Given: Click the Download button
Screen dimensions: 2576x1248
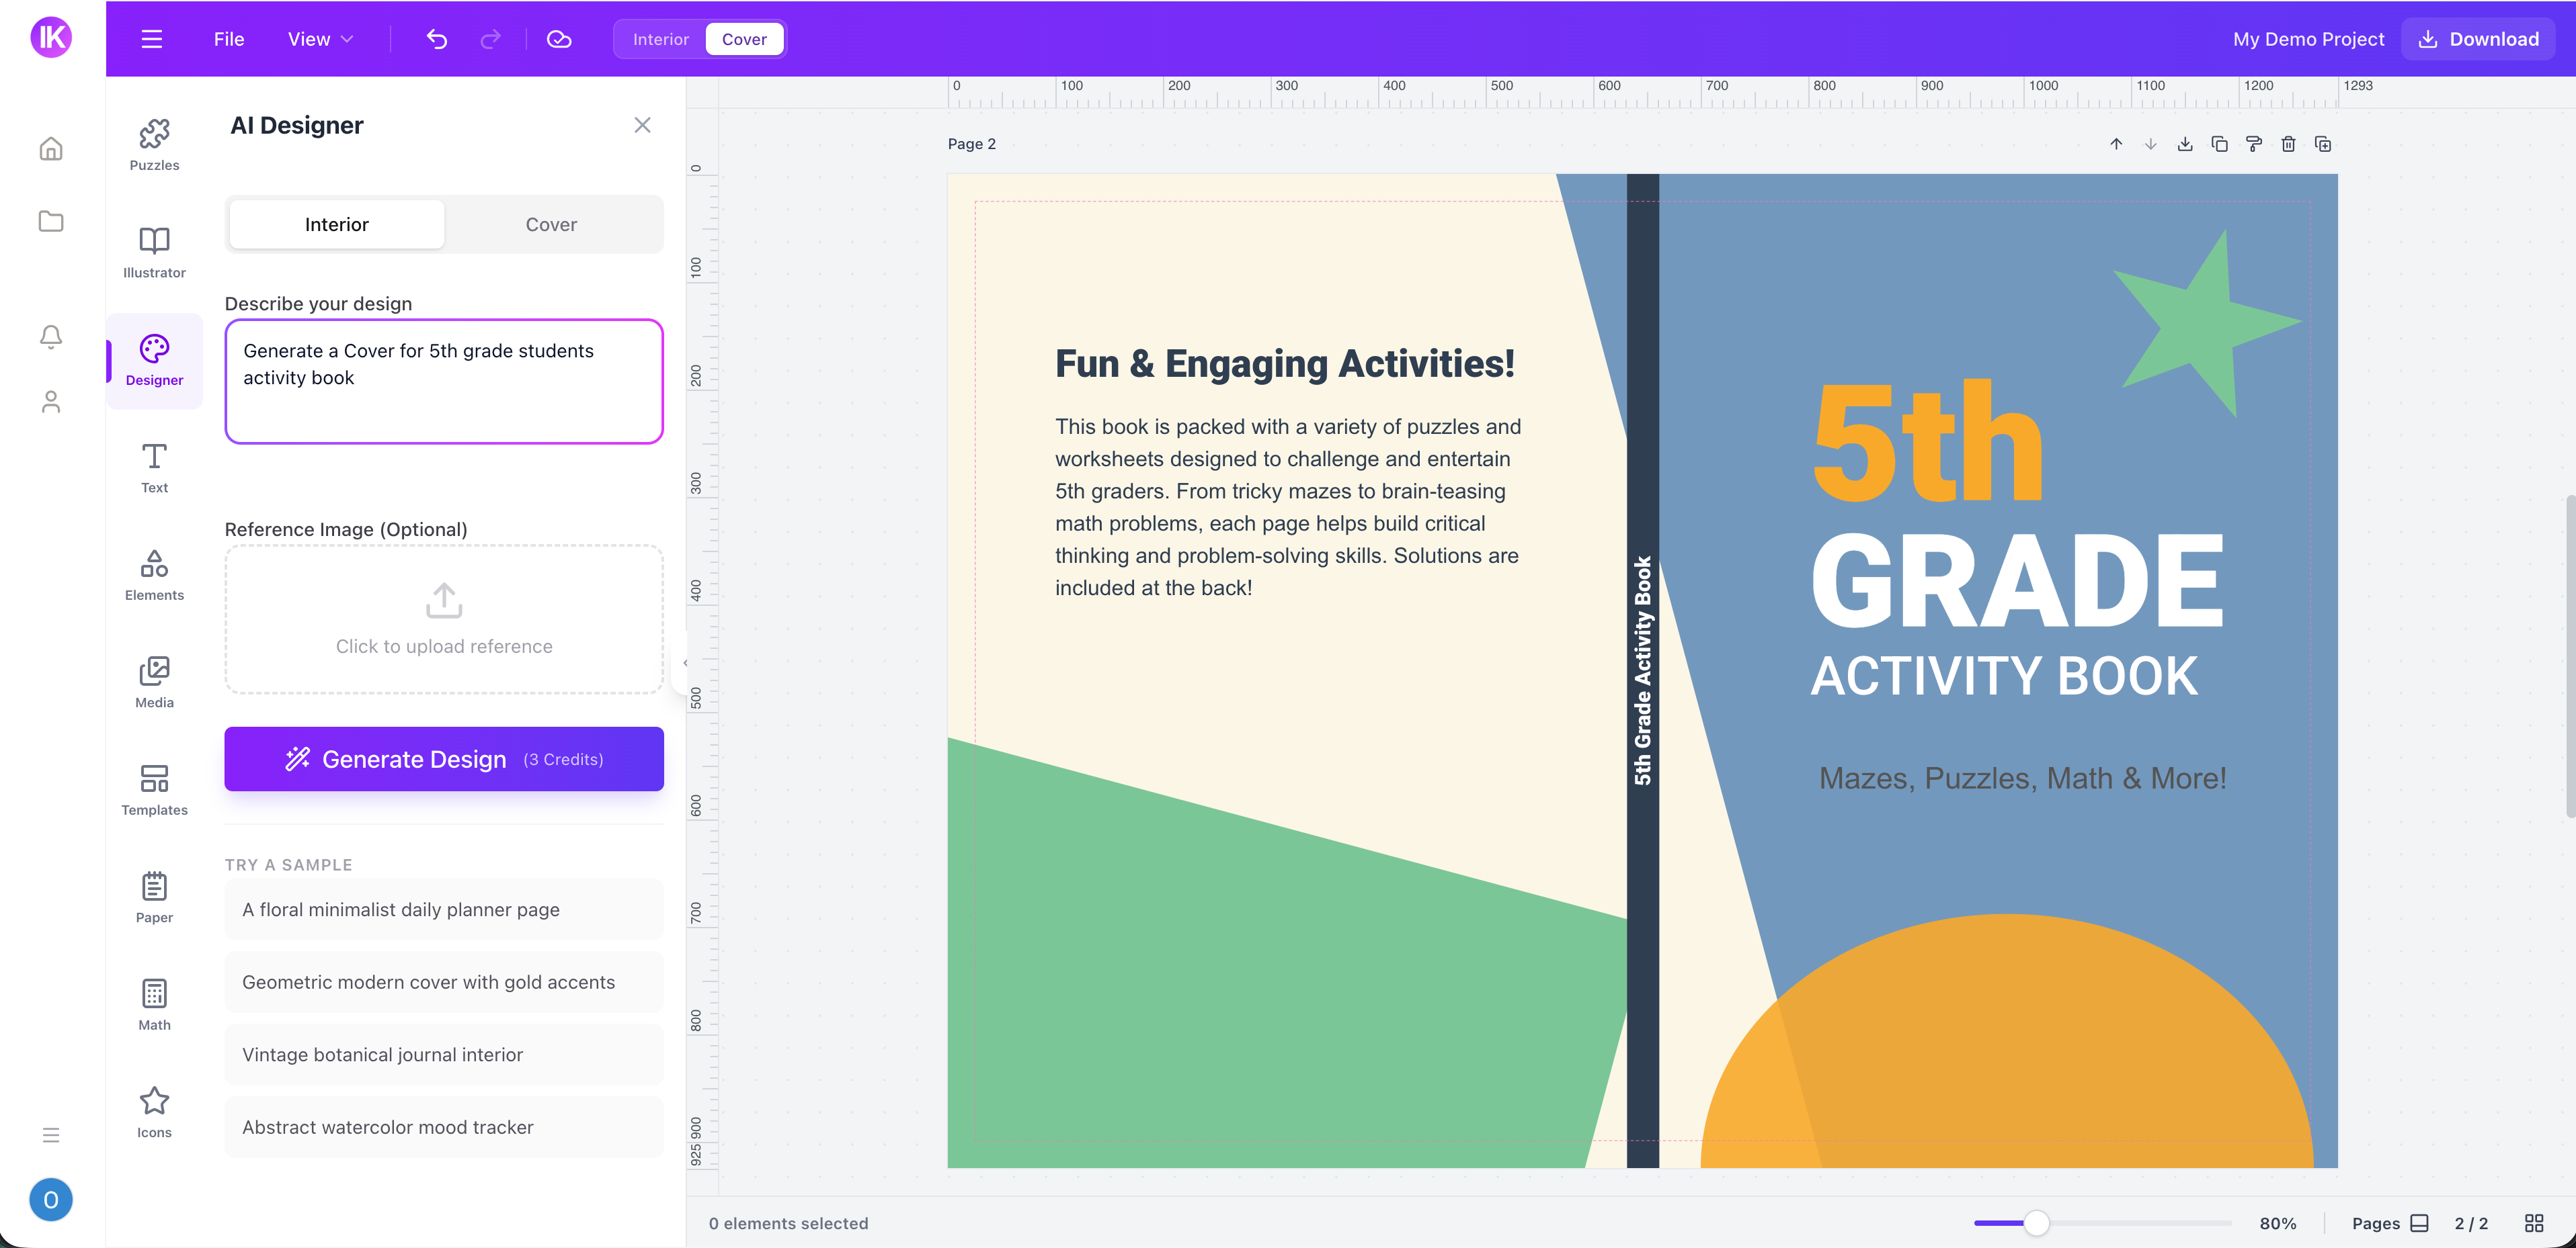Looking at the screenshot, I should tap(2478, 39).
